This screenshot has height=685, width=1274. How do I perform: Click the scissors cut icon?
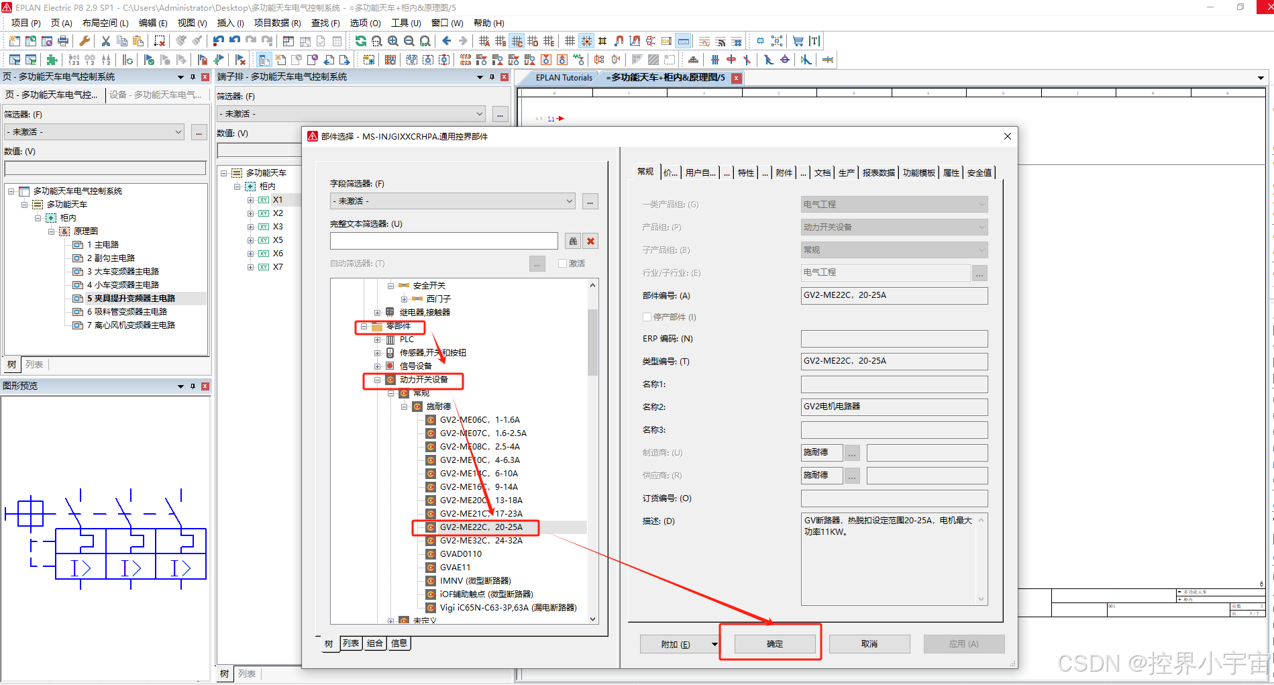(105, 41)
